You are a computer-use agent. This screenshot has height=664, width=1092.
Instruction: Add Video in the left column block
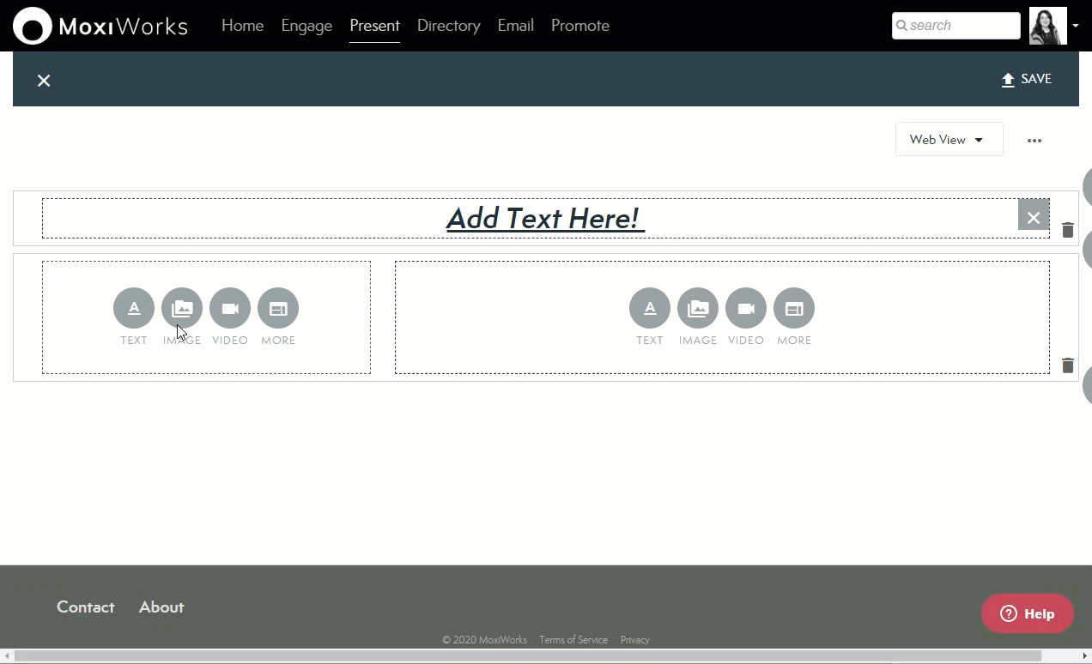pyautogui.click(x=230, y=308)
